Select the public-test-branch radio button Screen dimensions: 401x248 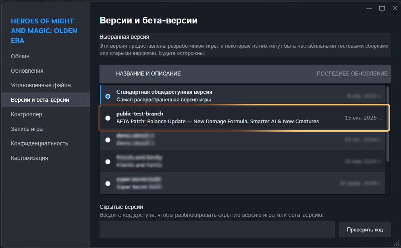108,118
